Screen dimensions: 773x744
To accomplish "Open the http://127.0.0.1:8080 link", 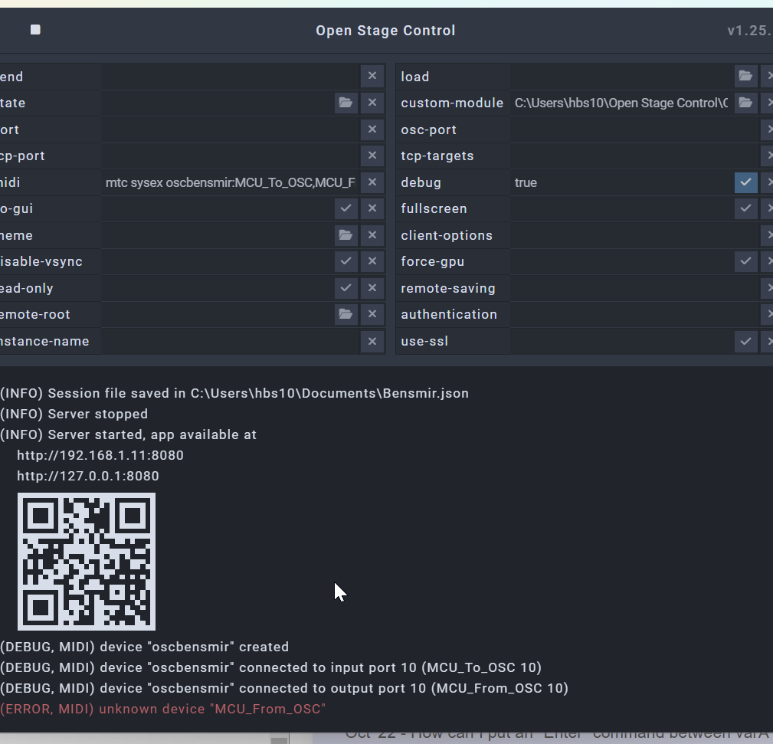I will 88,476.
